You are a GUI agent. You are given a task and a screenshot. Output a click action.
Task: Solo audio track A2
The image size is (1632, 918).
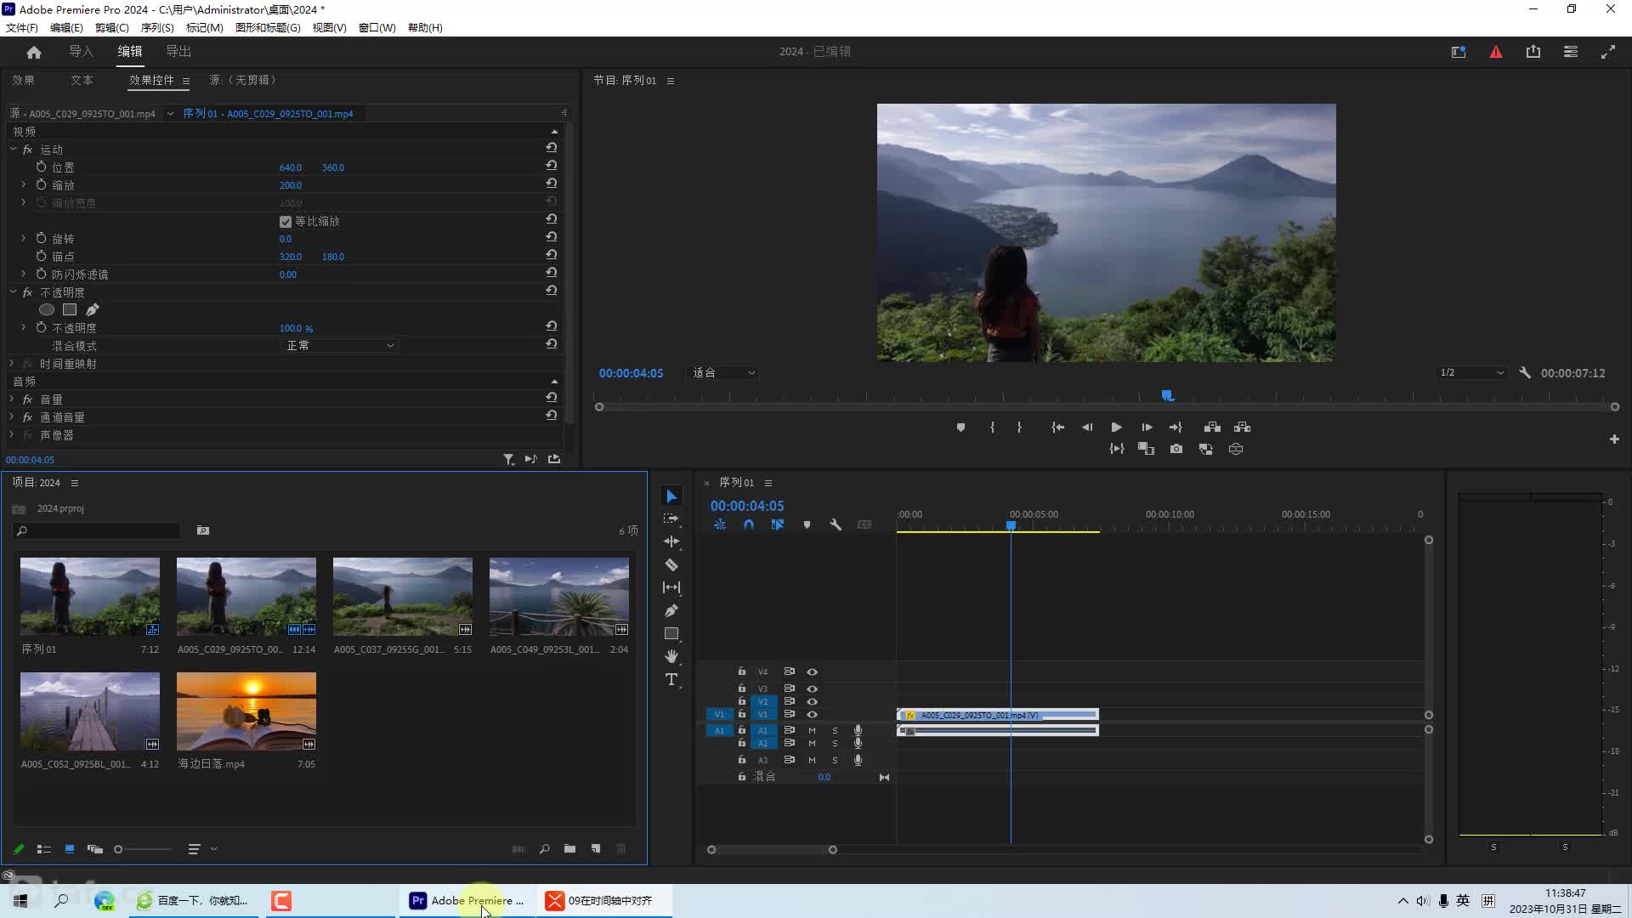click(x=835, y=744)
